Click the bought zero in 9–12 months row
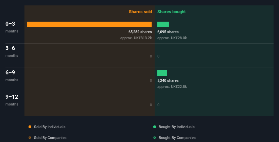Screen dimensions: 279x142 (x=158, y=105)
